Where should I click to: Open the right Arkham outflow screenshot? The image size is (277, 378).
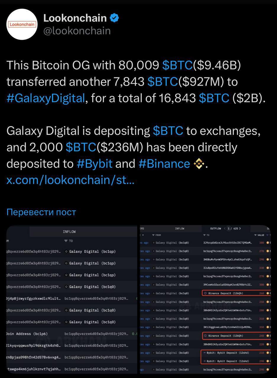(x=205, y=299)
